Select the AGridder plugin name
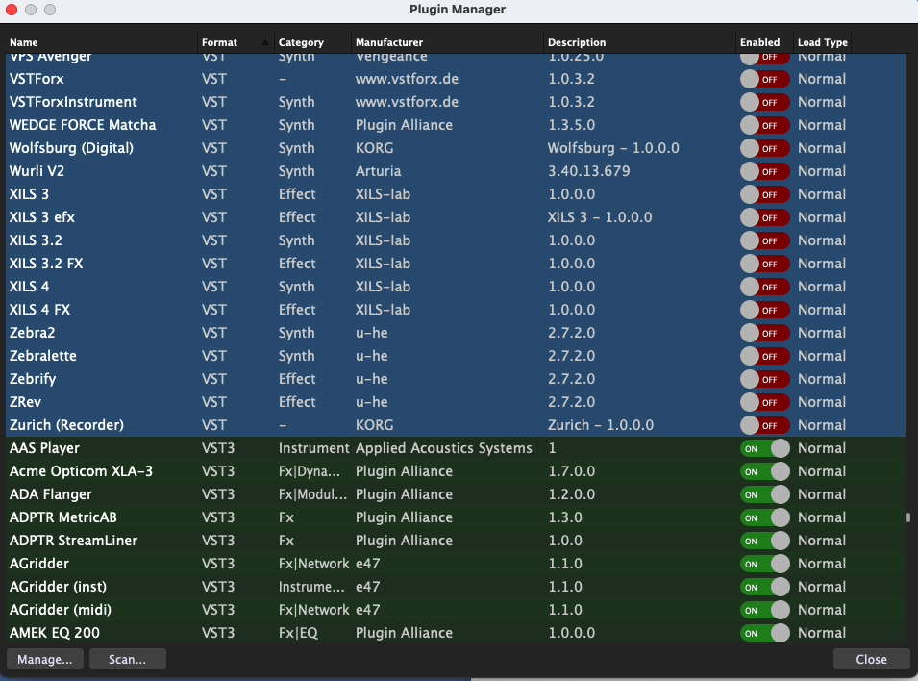Screen dimensions: 918x681 coord(39,564)
